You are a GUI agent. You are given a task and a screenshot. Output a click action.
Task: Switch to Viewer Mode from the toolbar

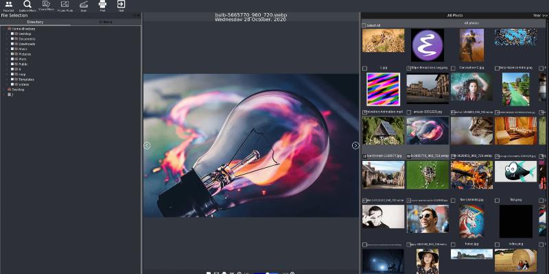pyautogui.click(x=46, y=5)
